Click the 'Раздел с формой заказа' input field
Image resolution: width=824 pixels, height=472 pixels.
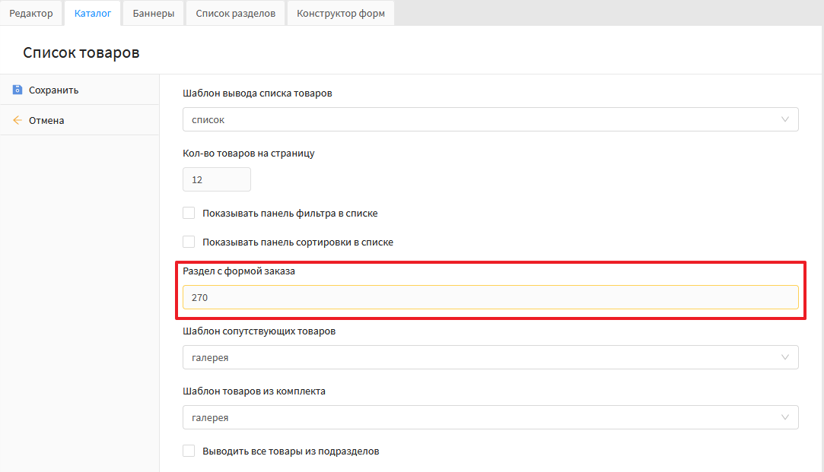490,297
